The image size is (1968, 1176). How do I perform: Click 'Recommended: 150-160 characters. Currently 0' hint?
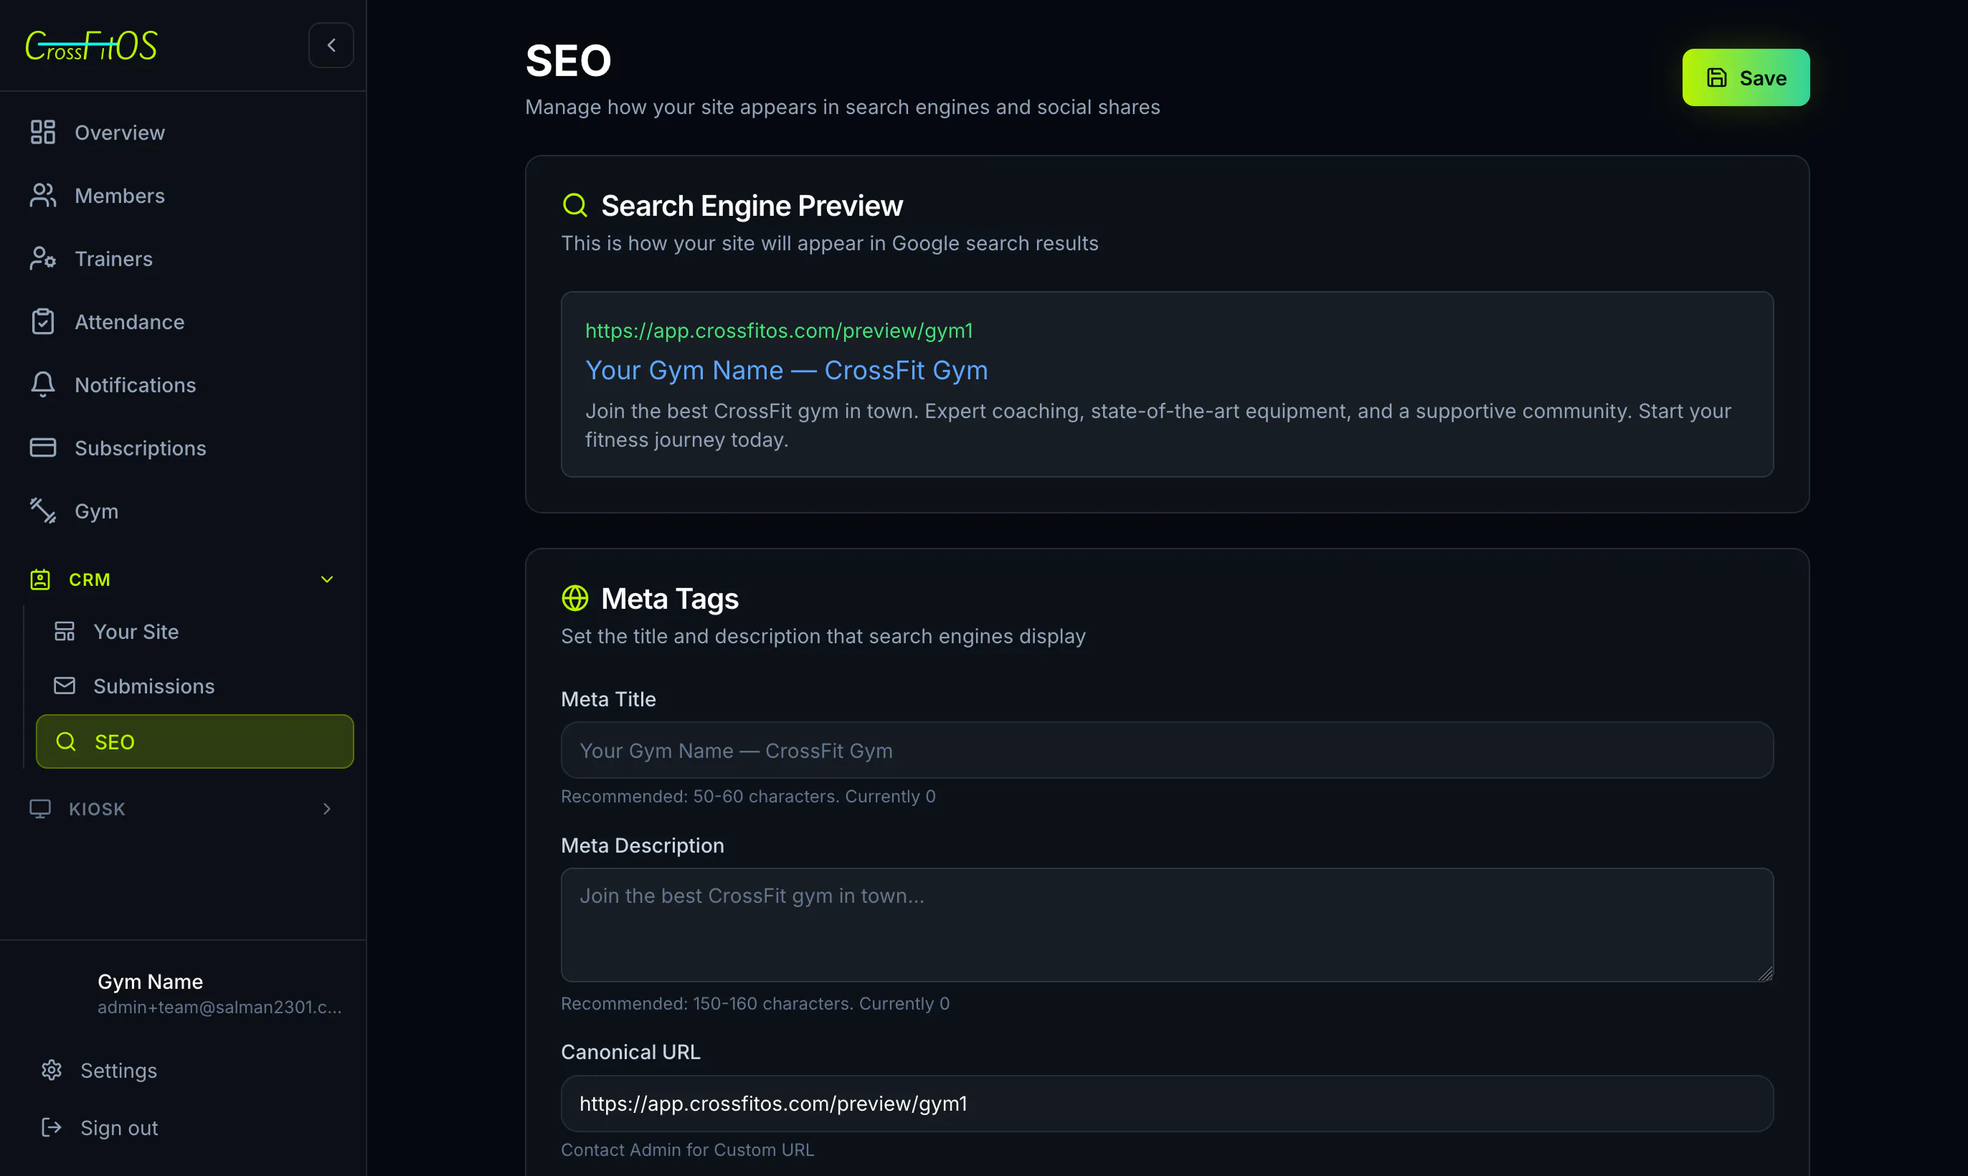click(x=754, y=1002)
